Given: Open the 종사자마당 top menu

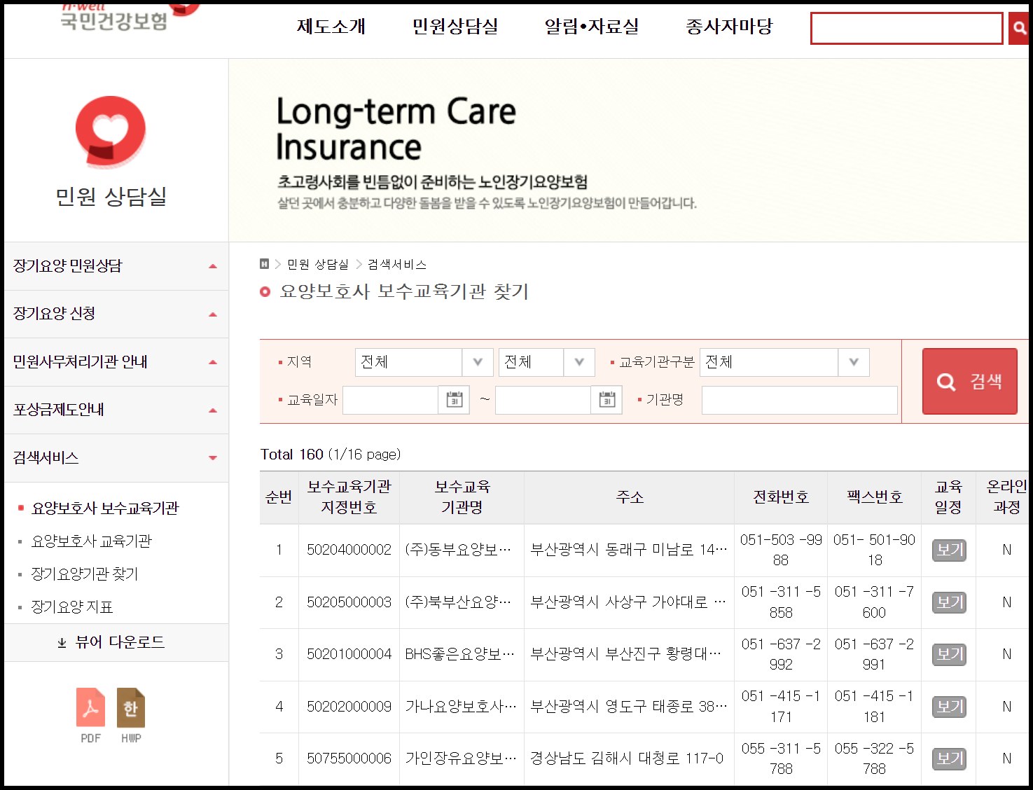Looking at the screenshot, I should tap(729, 27).
